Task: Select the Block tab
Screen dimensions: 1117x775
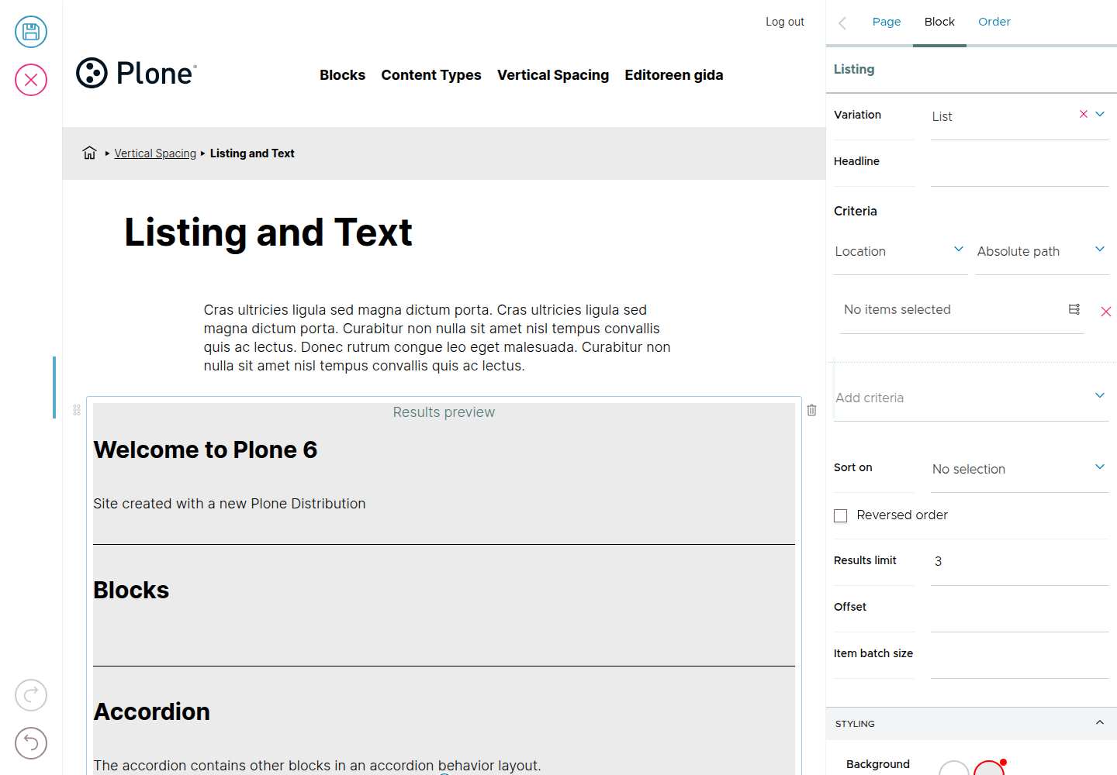Action: (939, 22)
